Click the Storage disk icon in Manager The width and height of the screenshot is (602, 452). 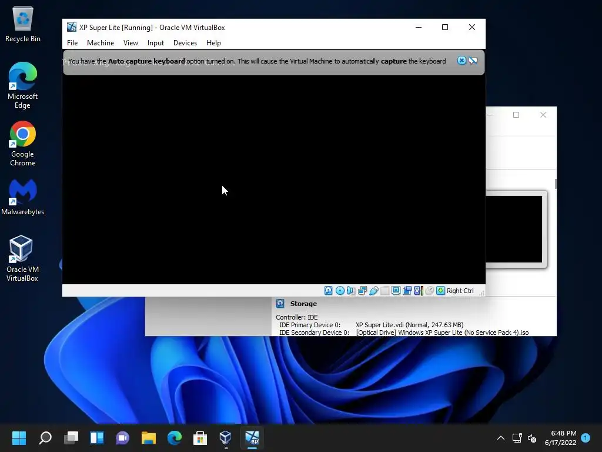click(x=280, y=304)
